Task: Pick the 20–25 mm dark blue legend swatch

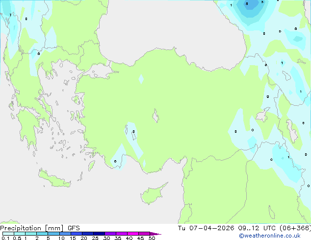Action: coord(88,234)
